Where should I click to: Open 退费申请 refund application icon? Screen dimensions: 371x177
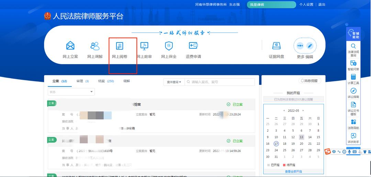(x=193, y=46)
